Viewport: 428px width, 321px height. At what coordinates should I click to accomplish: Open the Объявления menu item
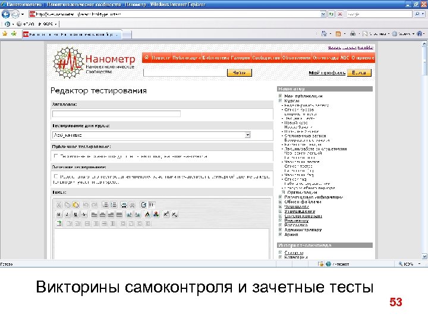(x=297, y=58)
